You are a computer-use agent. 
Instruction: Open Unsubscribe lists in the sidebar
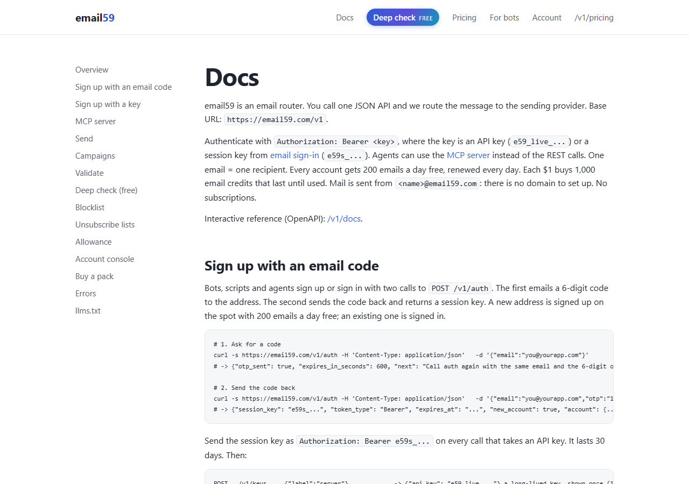105,225
